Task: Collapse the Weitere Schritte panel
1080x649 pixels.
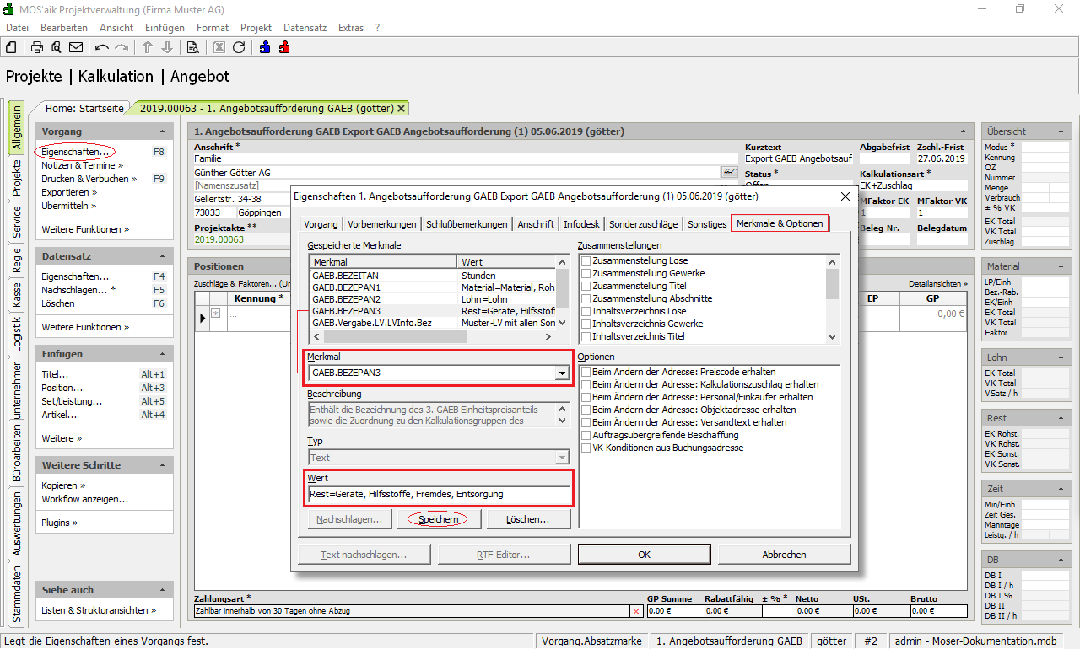Action: (x=162, y=465)
